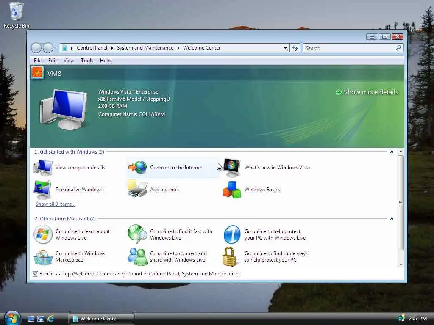
Task: Open the Windows Start orb
Action: click(x=12, y=318)
